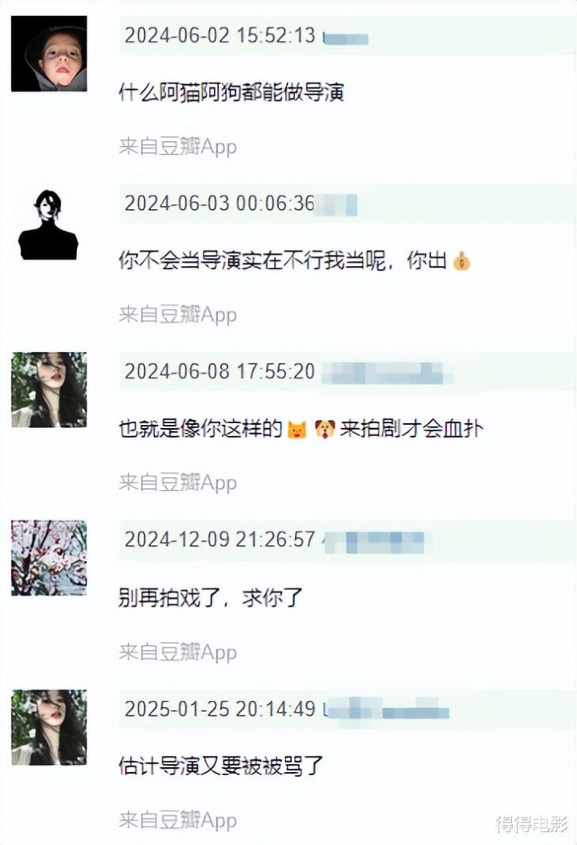Open avatar of the 15:52:13 commenter
The image size is (577, 845).
(x=49, y=54)
